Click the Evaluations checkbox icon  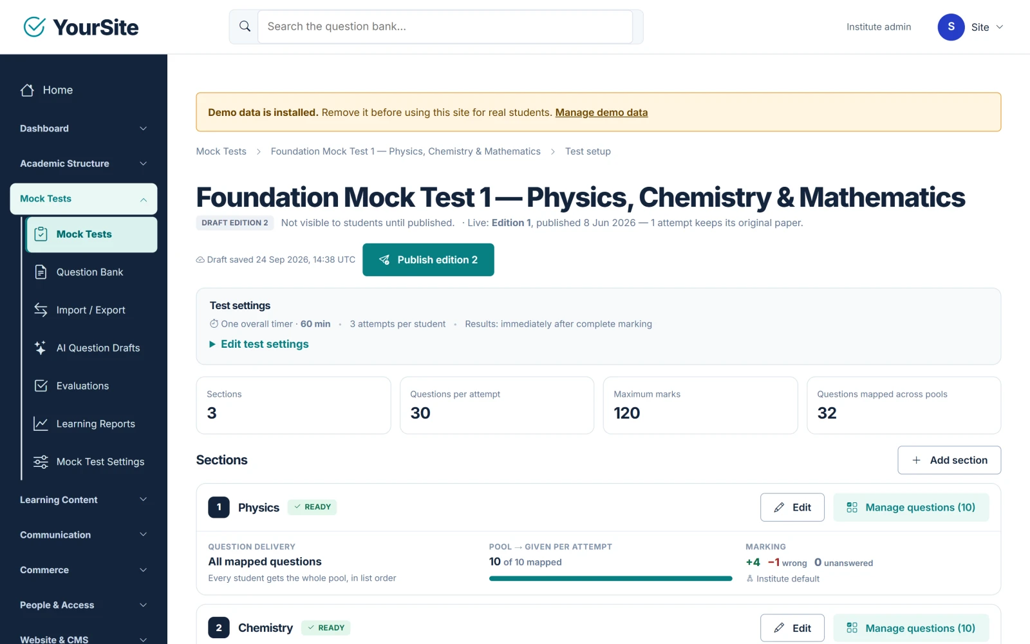tap(41, 386)
